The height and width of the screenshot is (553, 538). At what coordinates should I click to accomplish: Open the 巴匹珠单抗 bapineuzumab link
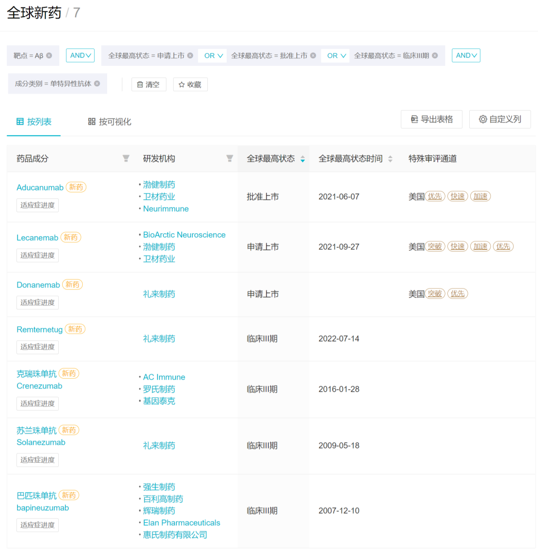[43, 502]
